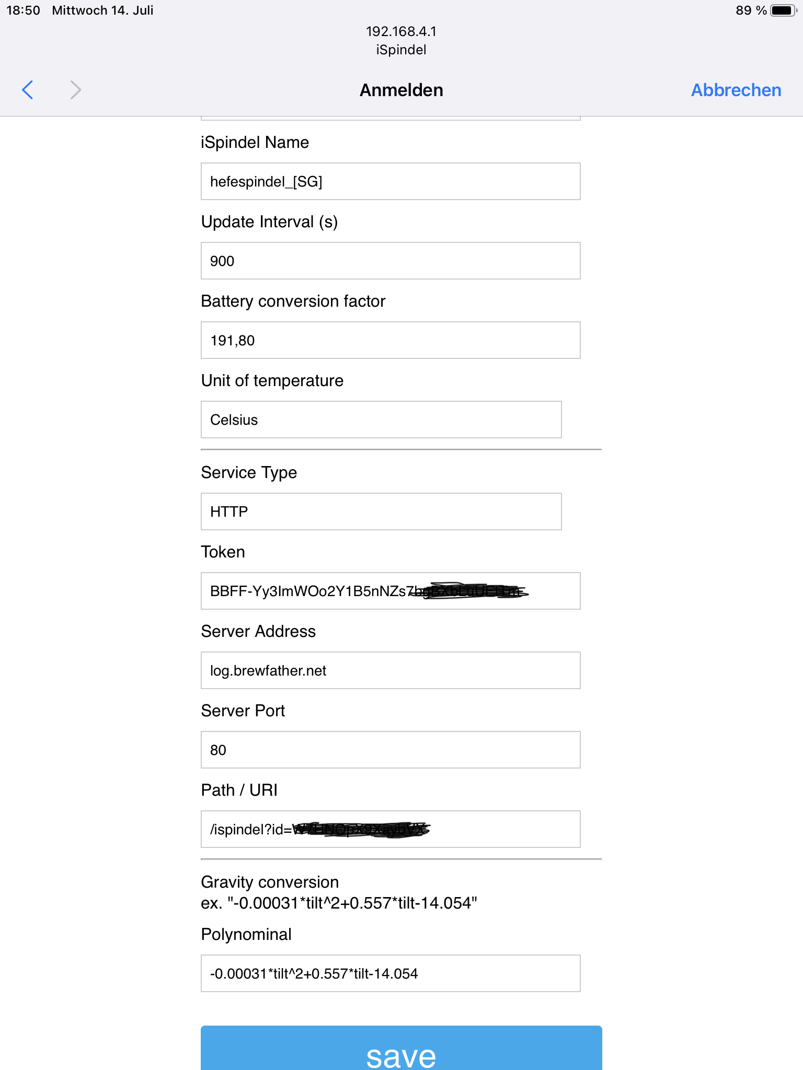Screen dimensions: 803x1070
Task: Tap the Gravity conversion example text
Action: (x=339, y=903)
